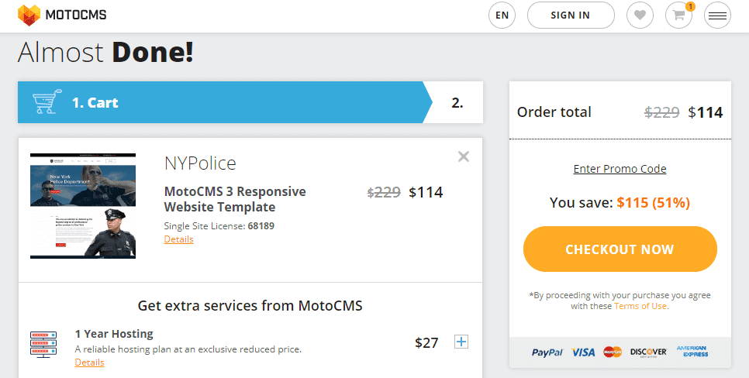Click the CHECKOUT NOW button
Screen dimensions: 749x378
(x=620, y=249)
